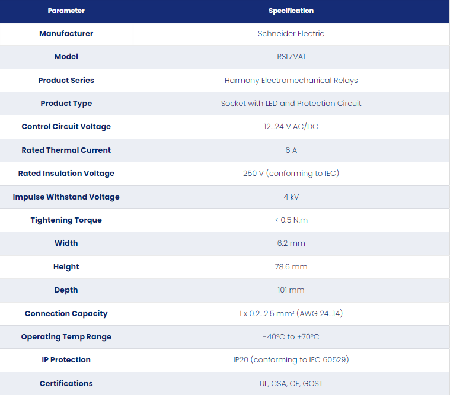Select the 'Rated Insulation Voltage' label
Screen dimensions: 450x395
point(66,174)
